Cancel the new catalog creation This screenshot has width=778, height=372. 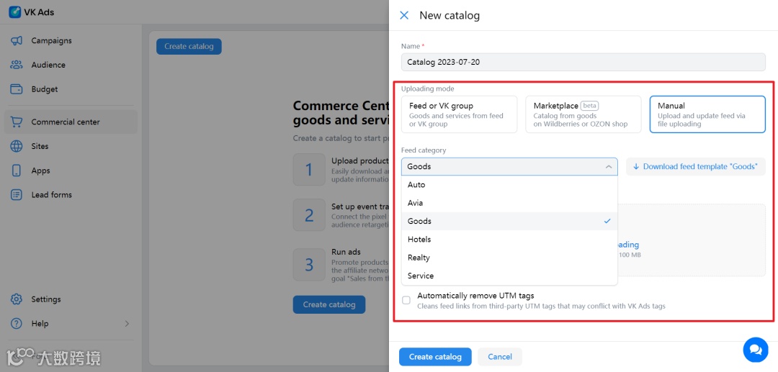[500, 357]
